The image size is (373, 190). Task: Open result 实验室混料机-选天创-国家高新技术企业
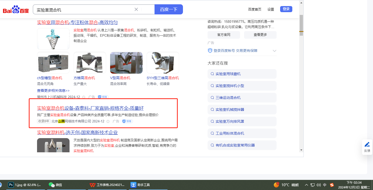pyautogui.click(x=77, y=133)
